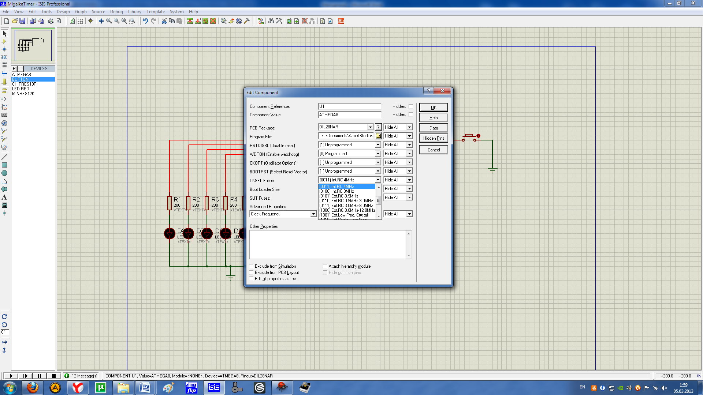Open Hide All dropdown for Program File
The height and width of the screenshot is (395, 703).
coord(409,136)
